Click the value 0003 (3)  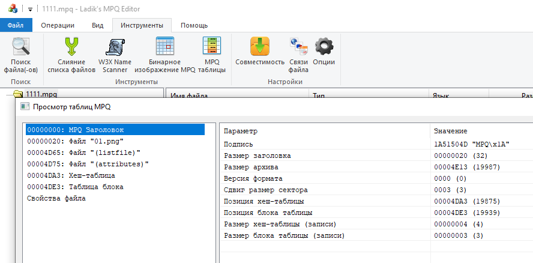pos(450,190)
